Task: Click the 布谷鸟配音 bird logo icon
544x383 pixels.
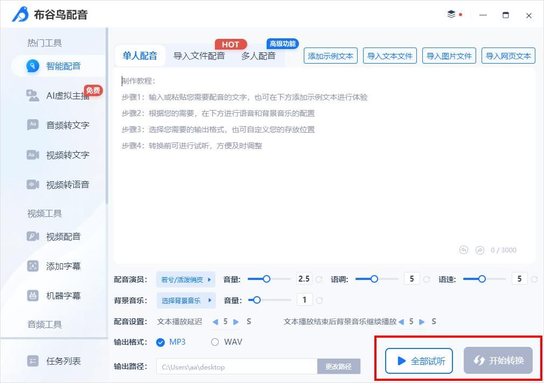Action: point(20,14)
